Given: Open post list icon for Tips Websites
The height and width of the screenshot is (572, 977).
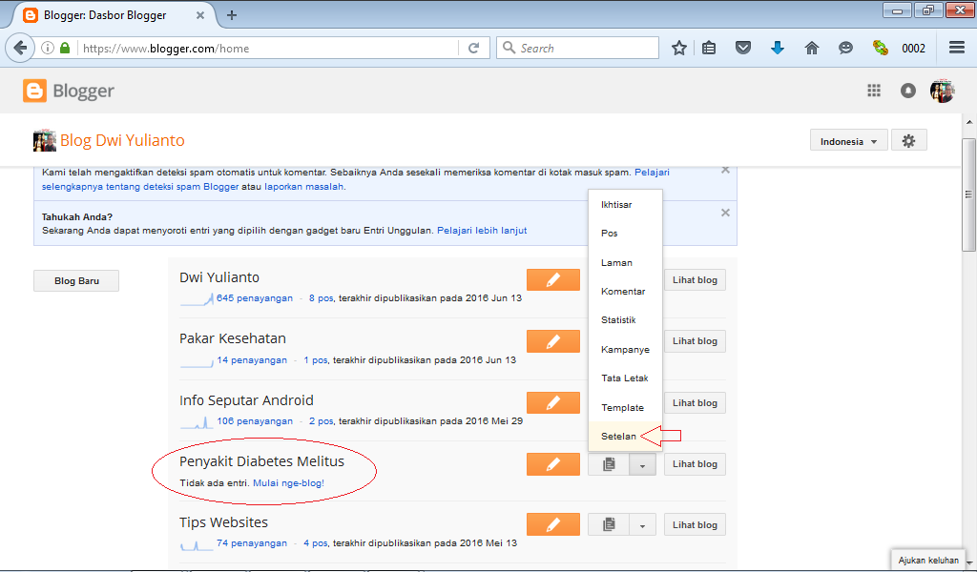Looking at the screenshot, I should pyautogui.click(x=609, y=524).
